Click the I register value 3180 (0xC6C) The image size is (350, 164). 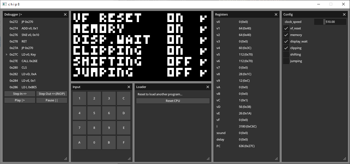pos(248,126)
